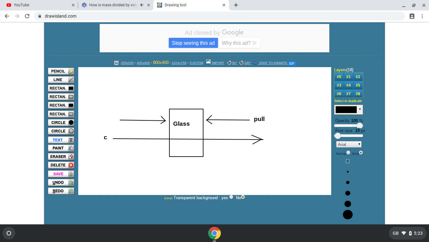
Task: Choose the filled Circle tool
Action: (61, 123)
